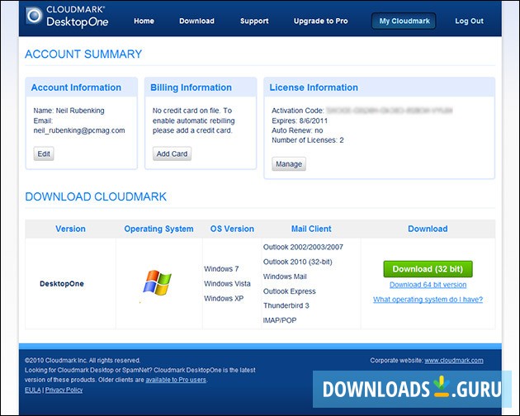Open the Home menu item
Screen dimensions: 520x416
144,21
